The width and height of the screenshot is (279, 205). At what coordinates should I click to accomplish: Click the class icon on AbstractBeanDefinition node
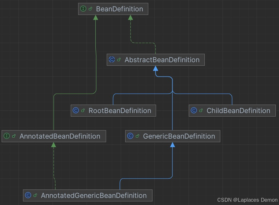(x=112, y=60)
